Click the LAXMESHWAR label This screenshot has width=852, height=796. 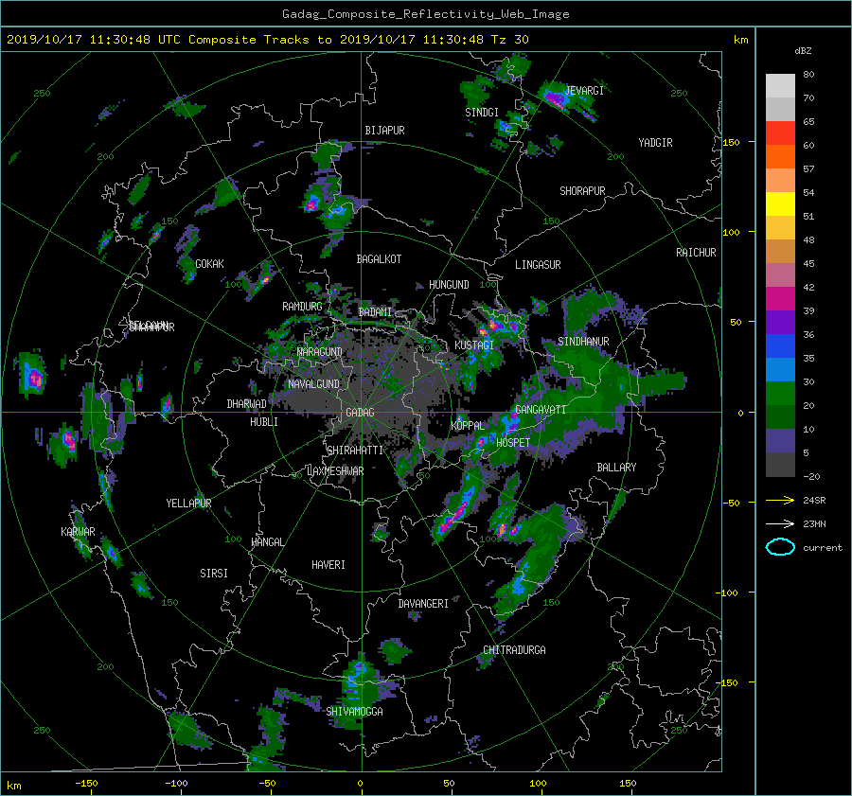click(x=335, y=471)
